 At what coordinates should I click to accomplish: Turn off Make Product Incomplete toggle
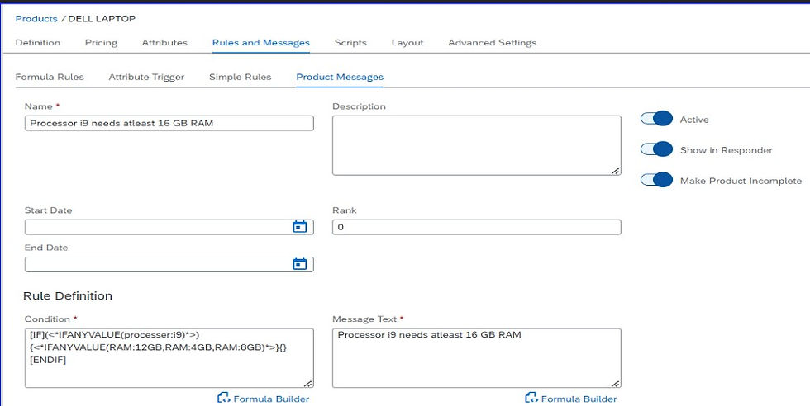click(x=657, y=181)
